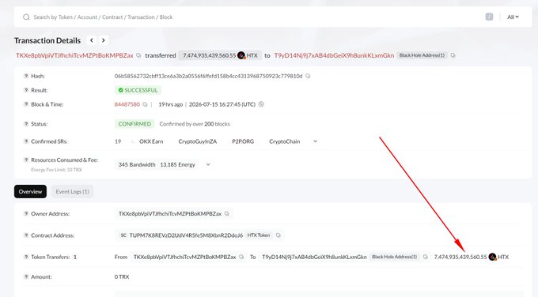Open block 84487580 link
The height and width of the screenshot is (297, 538).
point(127,104)
